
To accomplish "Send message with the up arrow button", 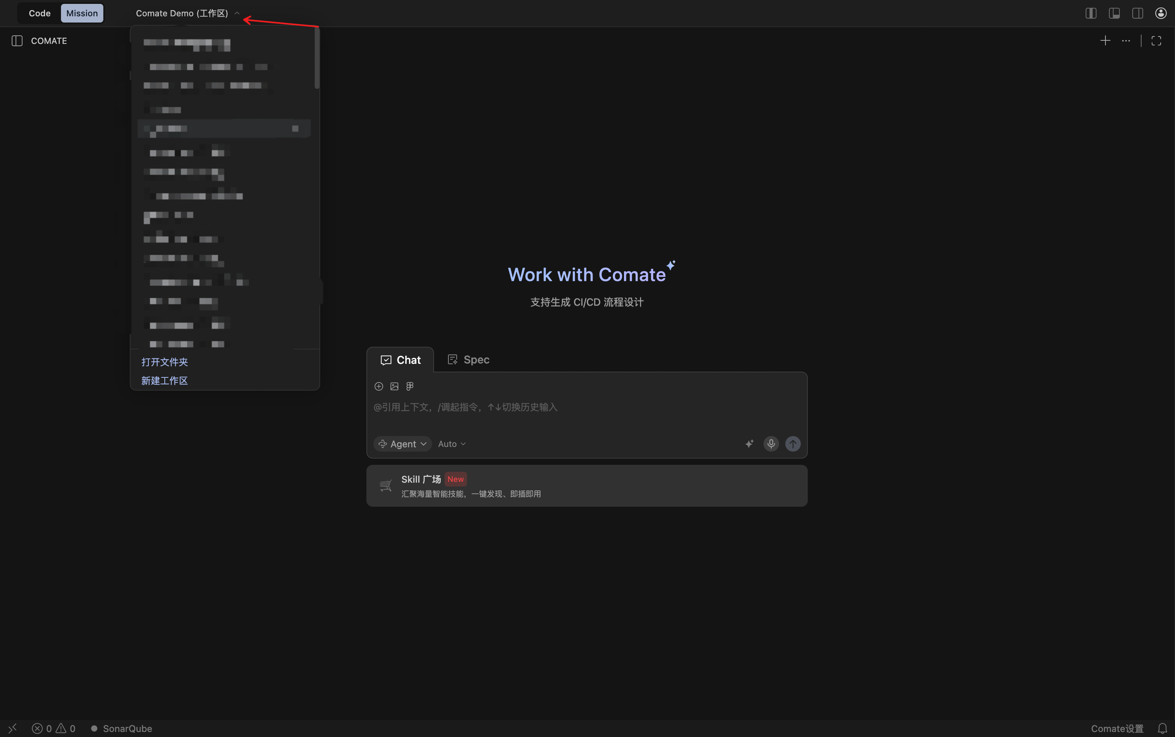I will click(793, 444).
